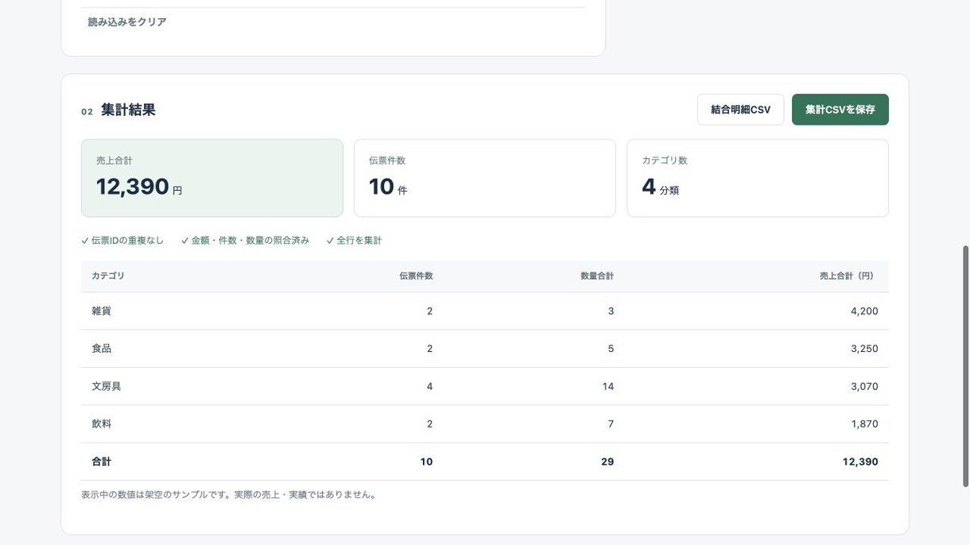Screen dimensions: 970x545
Task: Click the 金額・件数・数量の照合済み status text
Action: (250, 241)
